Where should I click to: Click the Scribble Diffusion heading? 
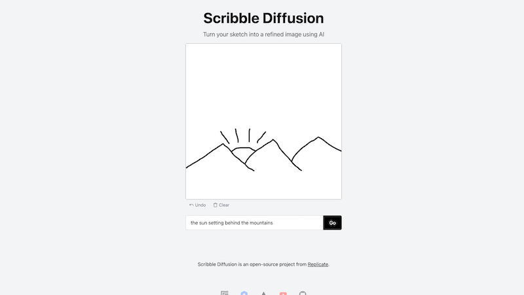pos(263,18)
